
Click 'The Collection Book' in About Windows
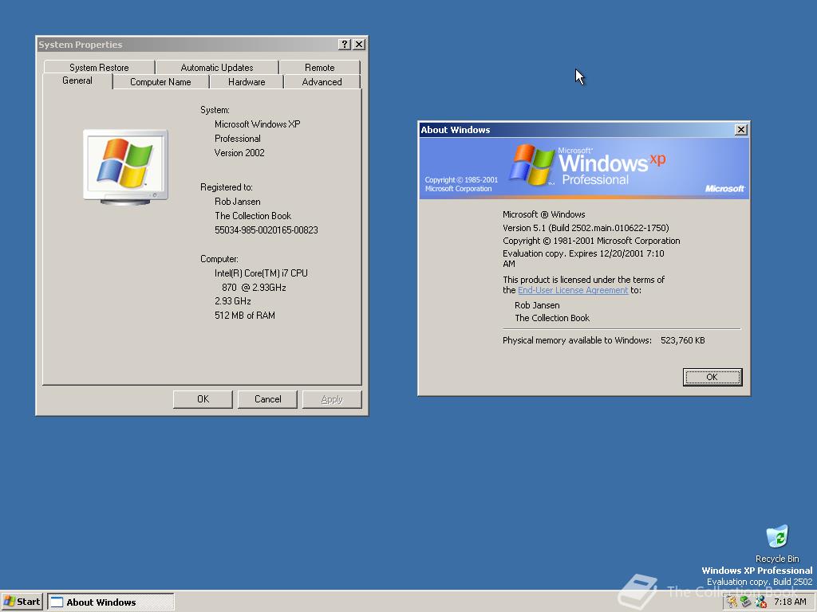(x=552, y=318)
